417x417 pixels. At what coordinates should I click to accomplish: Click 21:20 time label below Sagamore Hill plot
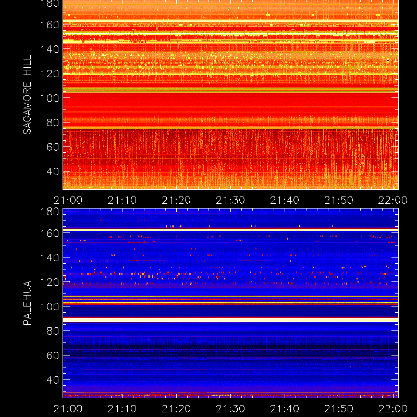point(176,200)
